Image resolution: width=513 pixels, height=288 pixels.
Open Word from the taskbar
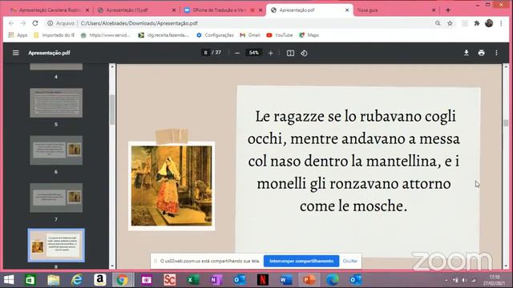[x=286, y=280]
